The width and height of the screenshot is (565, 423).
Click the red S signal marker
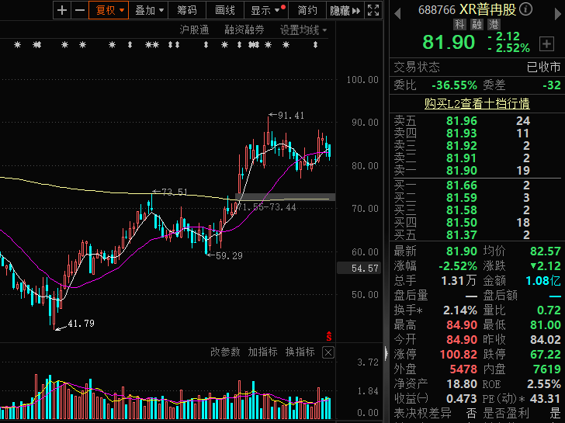329,336
